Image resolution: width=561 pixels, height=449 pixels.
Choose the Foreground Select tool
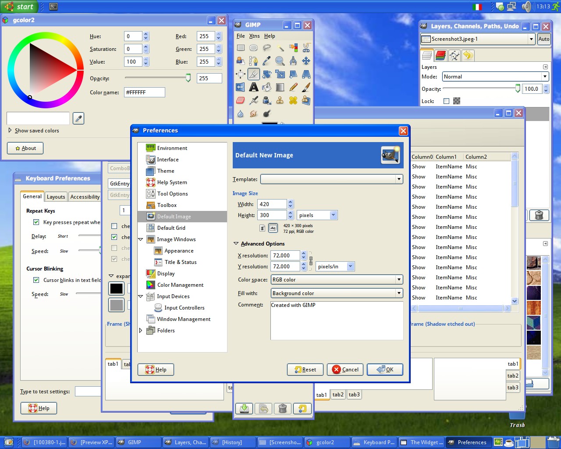tap(241, 61)
